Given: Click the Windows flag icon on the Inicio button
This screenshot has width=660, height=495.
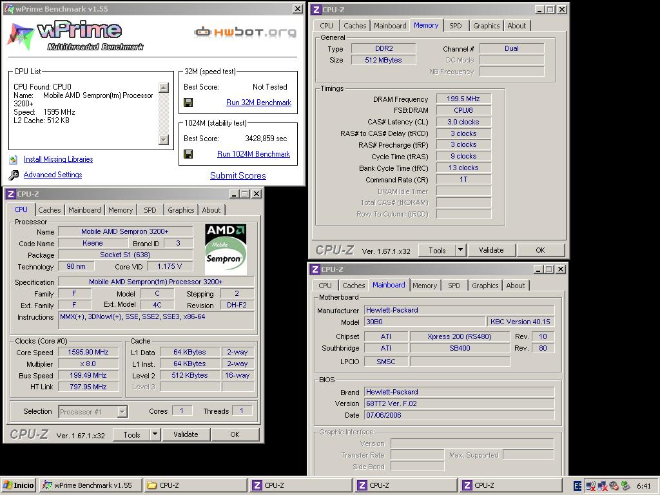Looking at the screenshot, I should (x=8, y=485).
